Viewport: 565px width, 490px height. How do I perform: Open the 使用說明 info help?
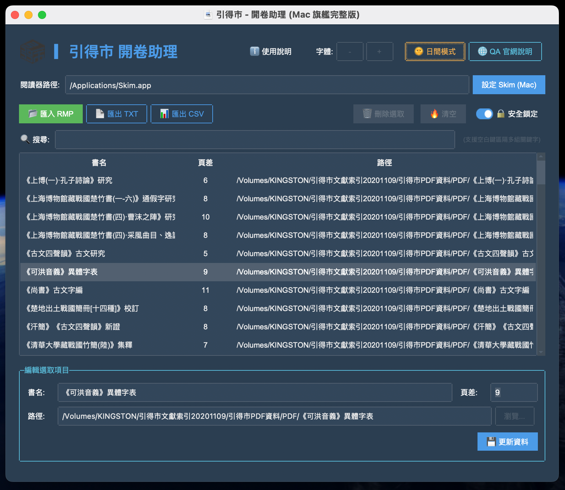[271, 52]
